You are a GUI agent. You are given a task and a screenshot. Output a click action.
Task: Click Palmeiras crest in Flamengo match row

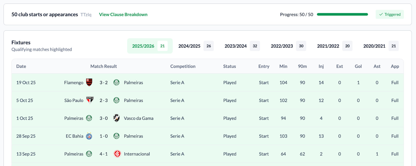(116, 82)
